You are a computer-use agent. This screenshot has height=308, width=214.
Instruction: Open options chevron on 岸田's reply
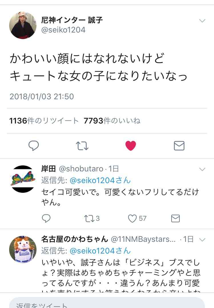click(x=202, y=169)
